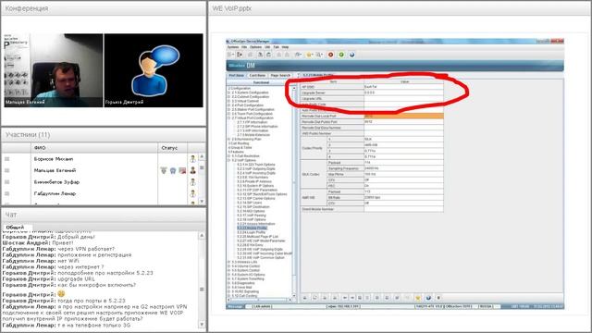Screen dimensions: 592x333
Task: Collapse the 5.2 VoIP Options node
Action: (229, 160)
